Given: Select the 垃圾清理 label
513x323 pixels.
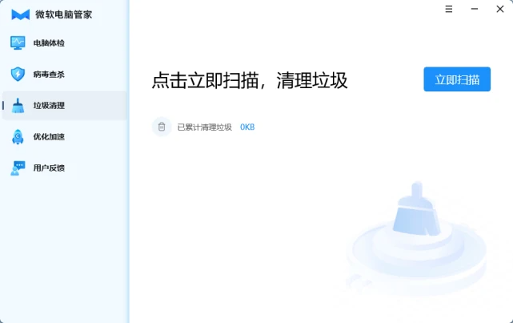Looking at the screenshot, I should (x=49, y=106).
